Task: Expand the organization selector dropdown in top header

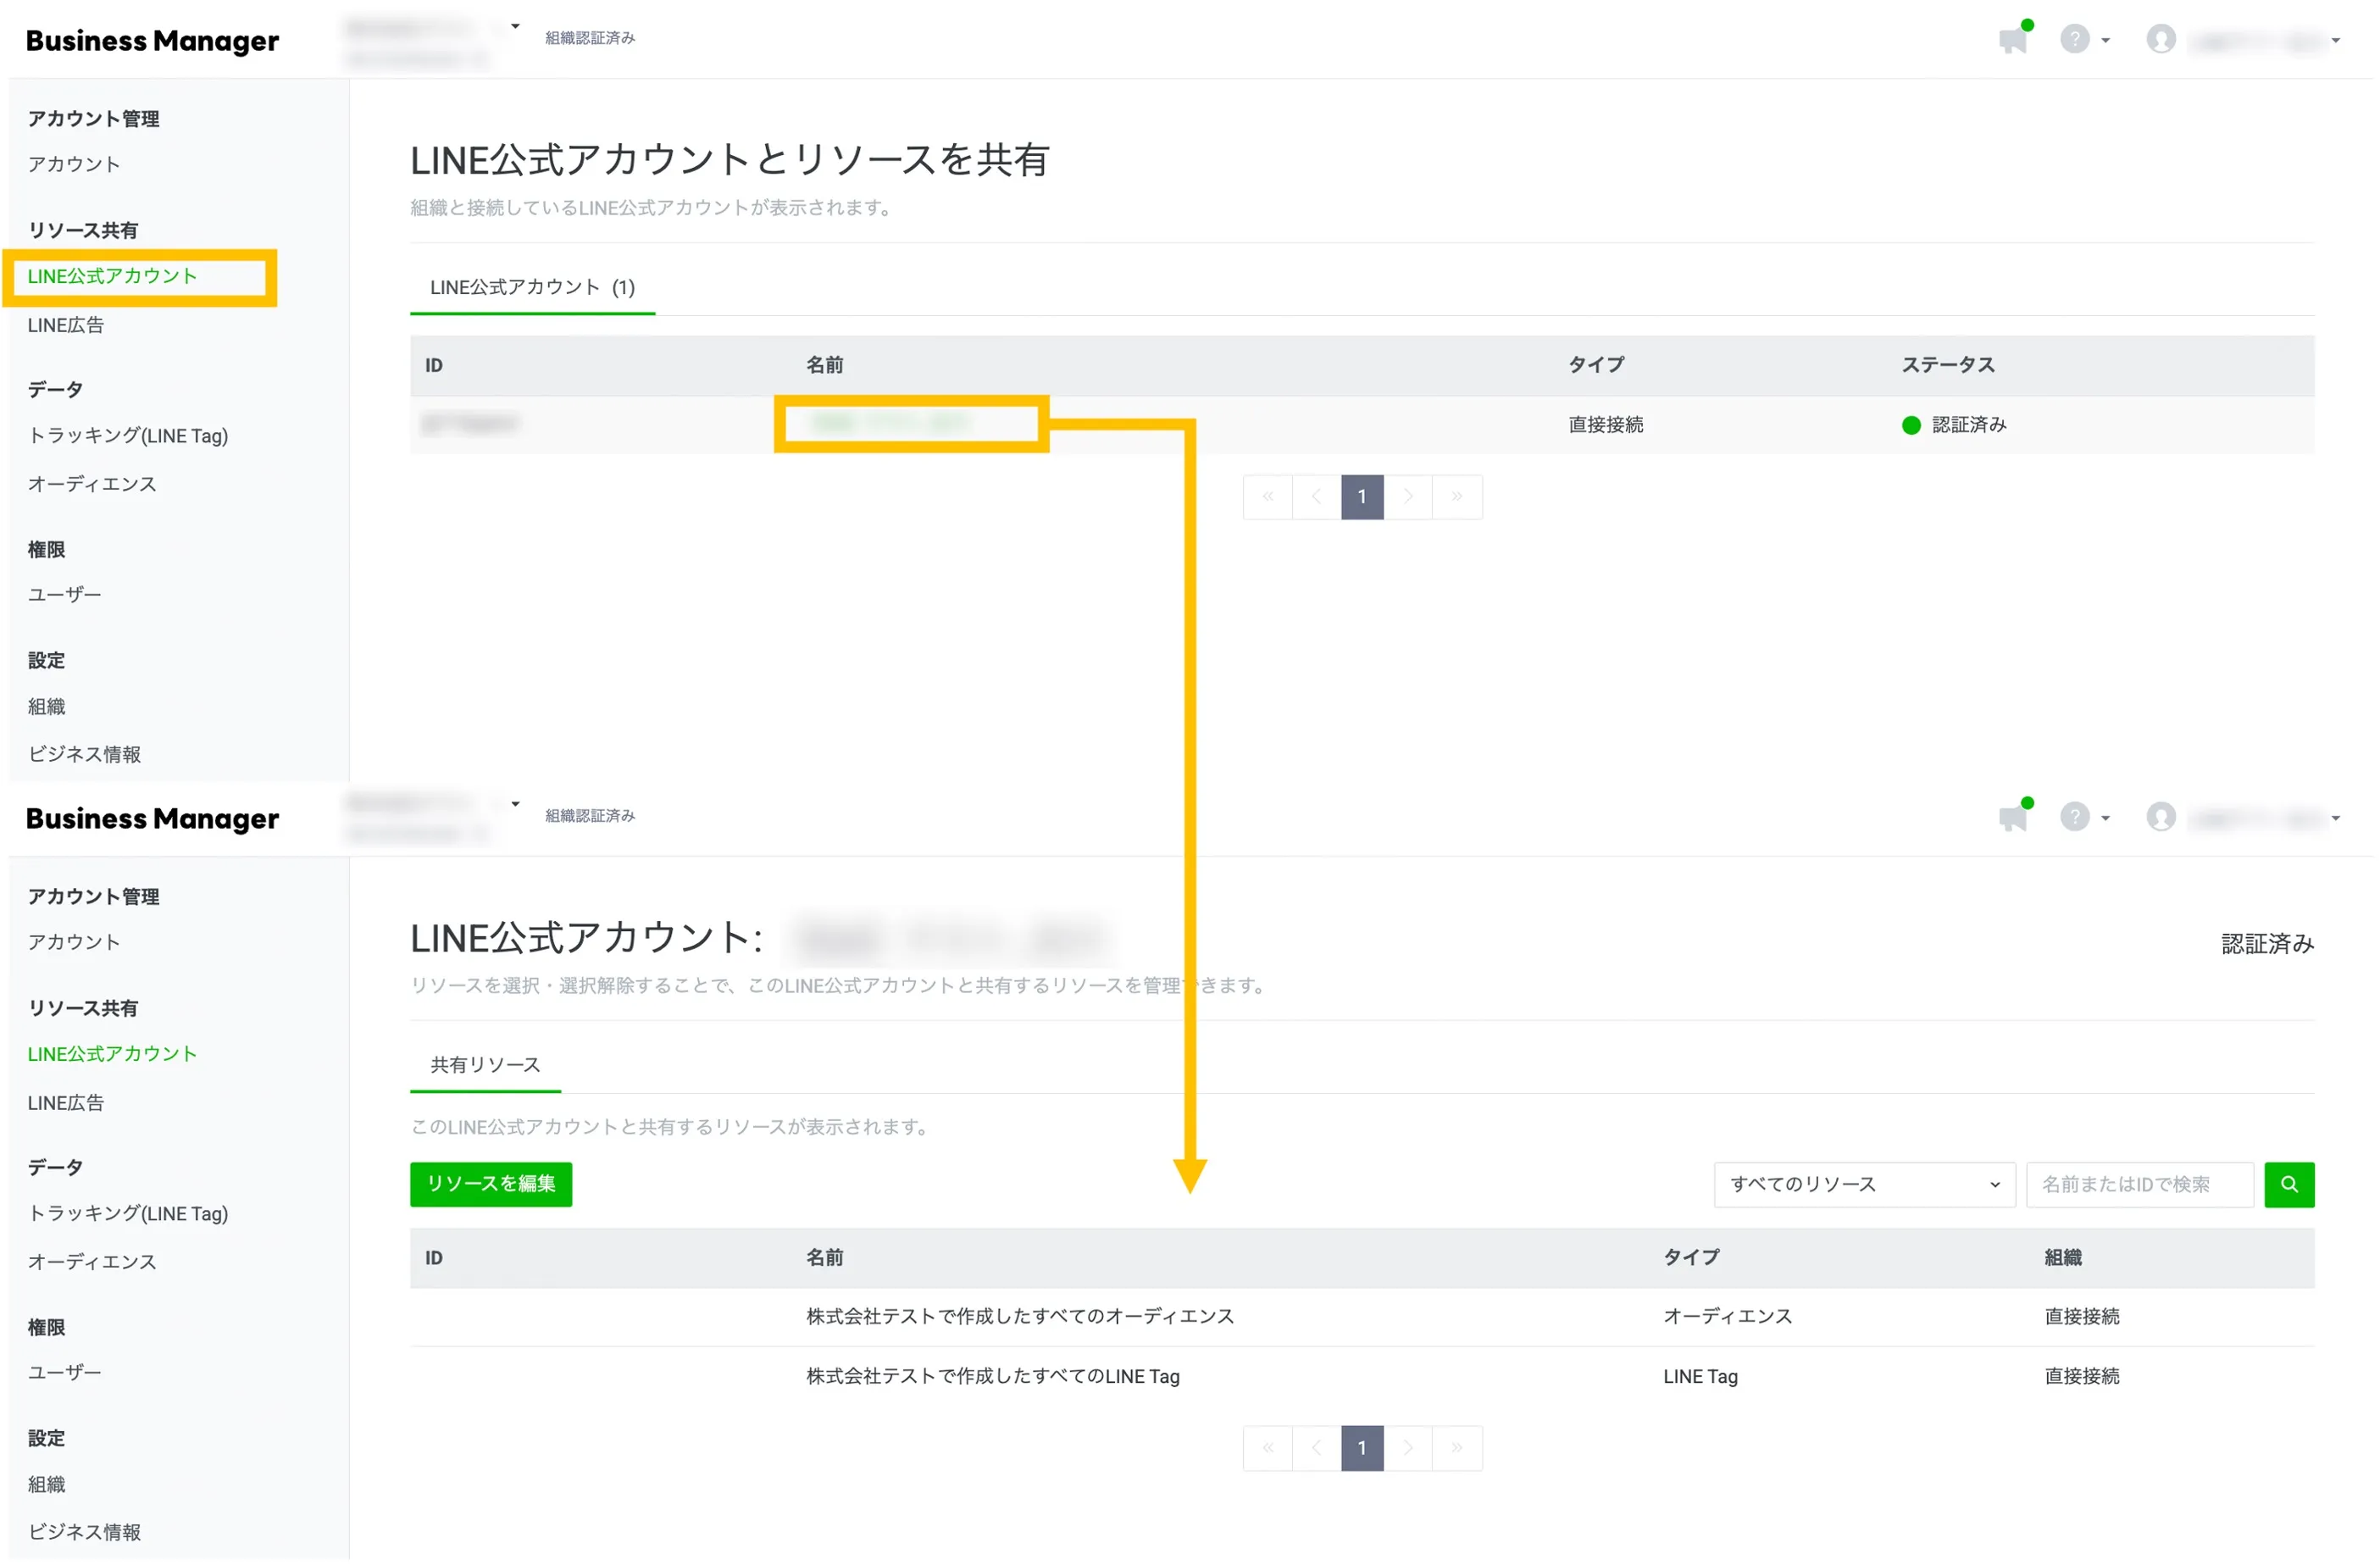Action: coord(515,27)
